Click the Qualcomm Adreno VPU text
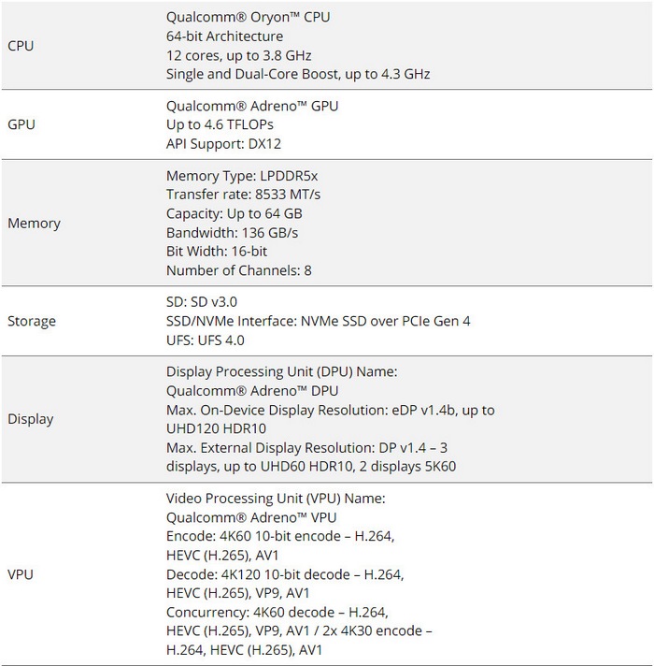 (x=251, y=517)
